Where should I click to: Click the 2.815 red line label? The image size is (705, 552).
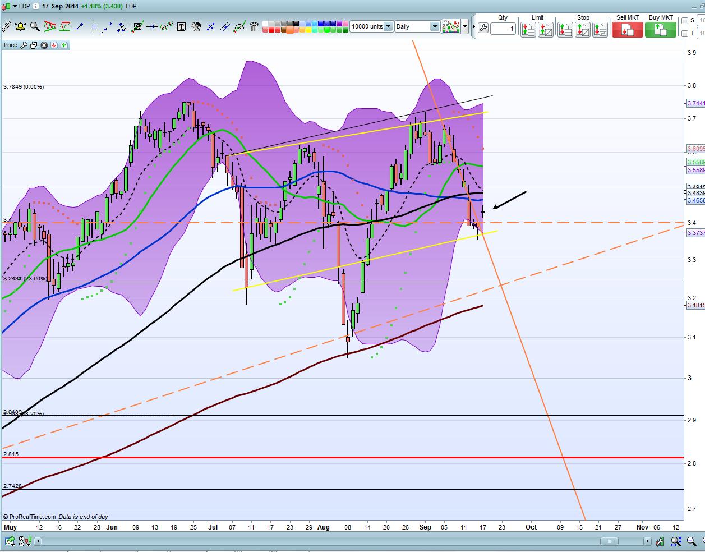[x=11, y=454]
